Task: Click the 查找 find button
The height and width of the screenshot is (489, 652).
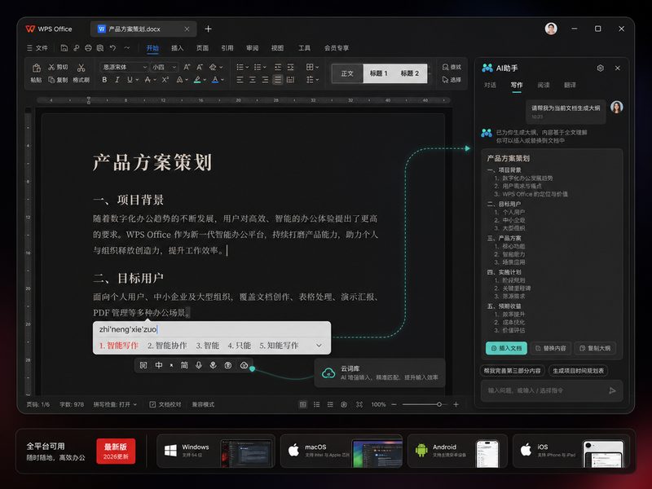Action: coord(452,67)
